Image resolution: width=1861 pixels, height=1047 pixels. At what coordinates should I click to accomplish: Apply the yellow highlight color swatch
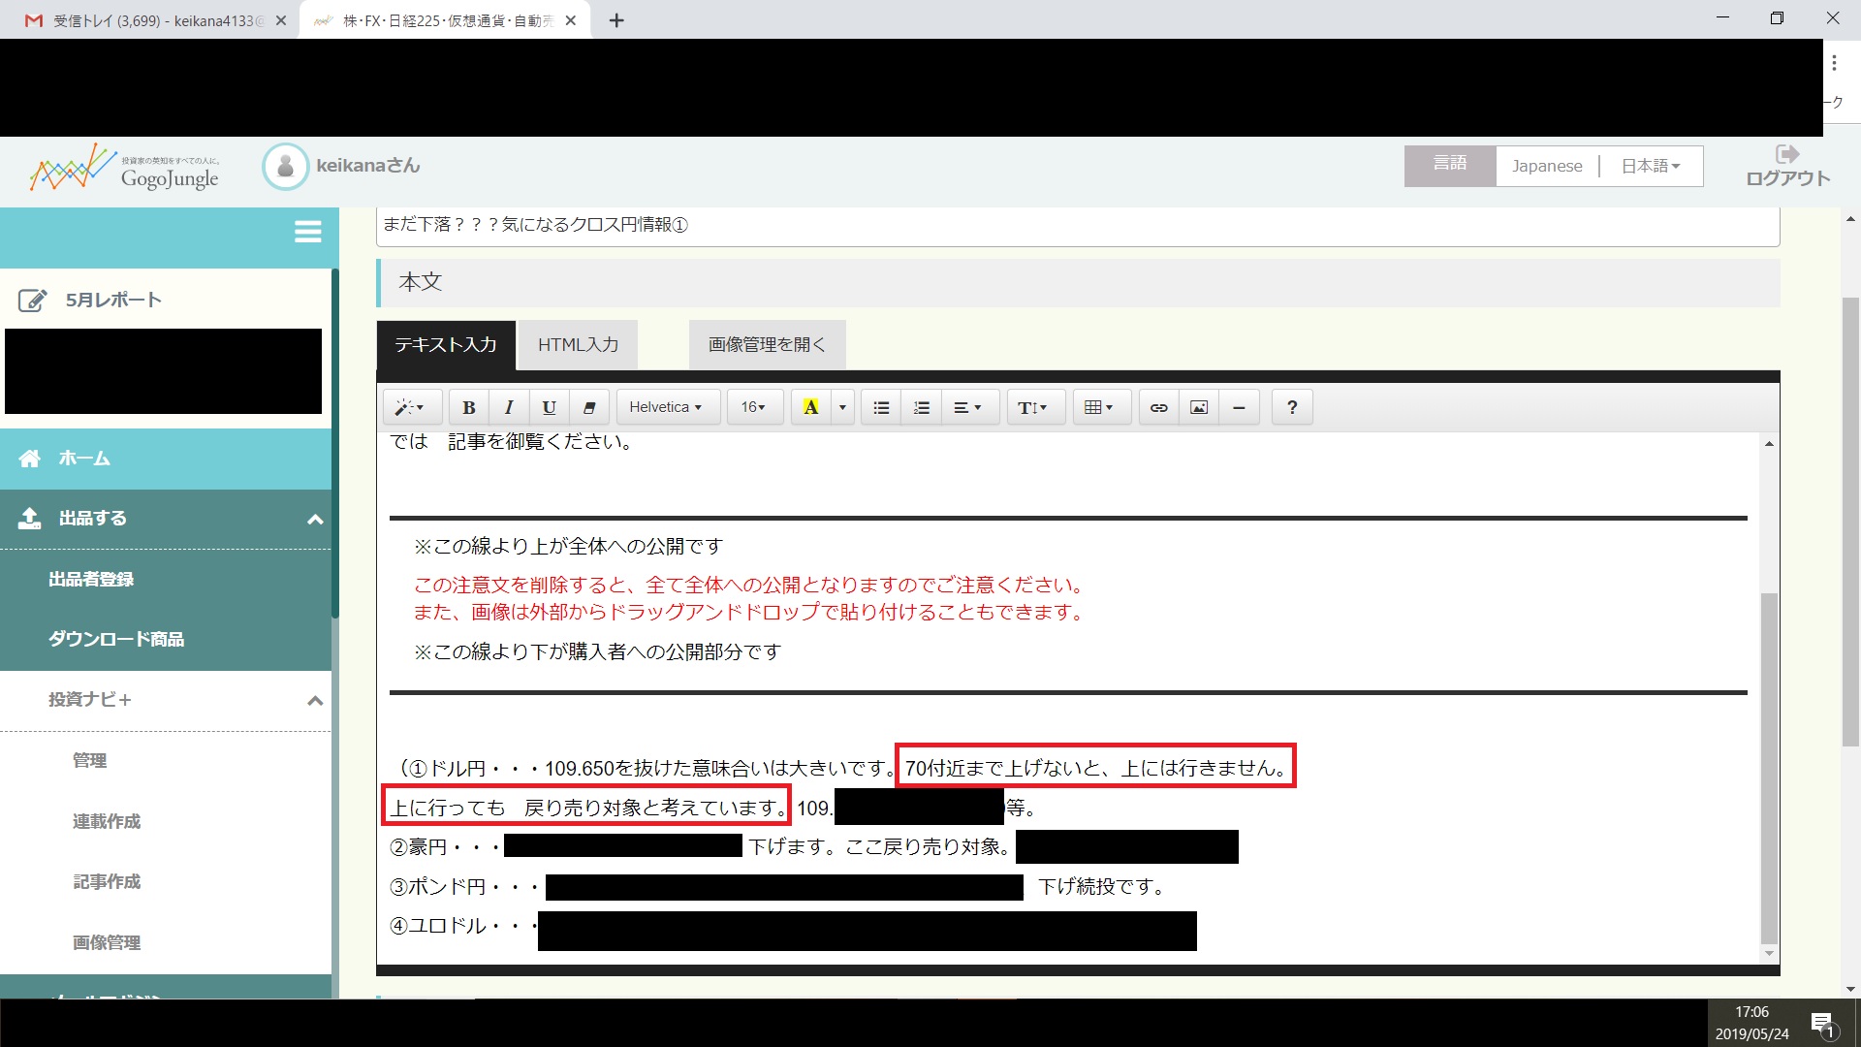click(x=811, y=407)
